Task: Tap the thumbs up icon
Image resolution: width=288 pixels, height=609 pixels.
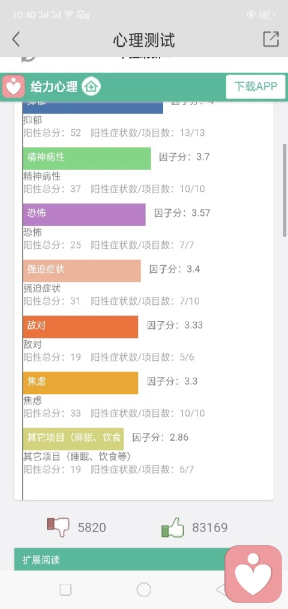Action: [x=172, y=527]
